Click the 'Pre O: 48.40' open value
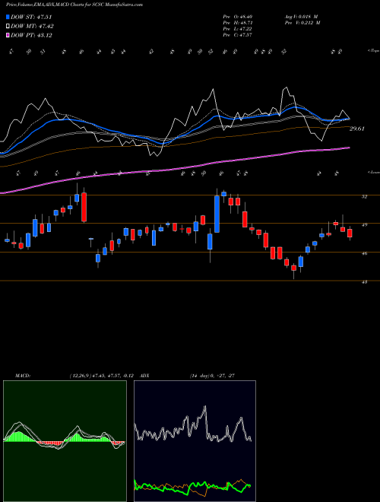This screenshot has width=380, height=502. [x=238, y=16]
